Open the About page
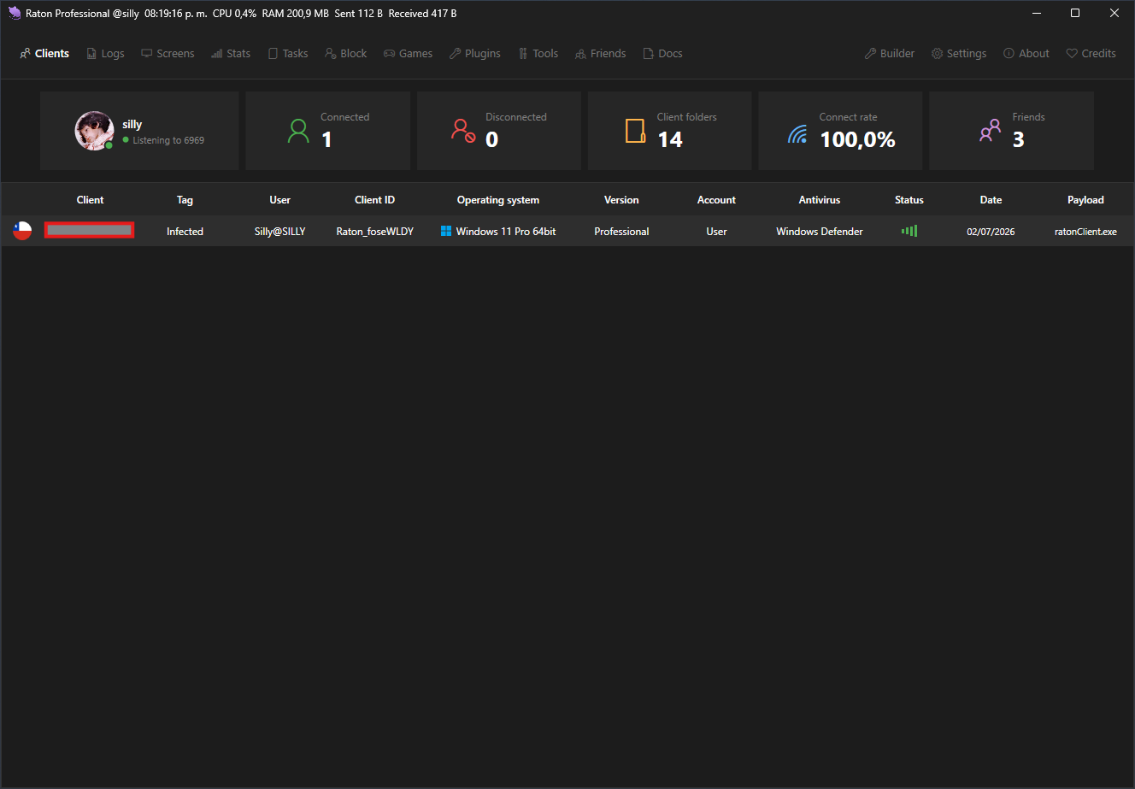 coord(1026,53)
